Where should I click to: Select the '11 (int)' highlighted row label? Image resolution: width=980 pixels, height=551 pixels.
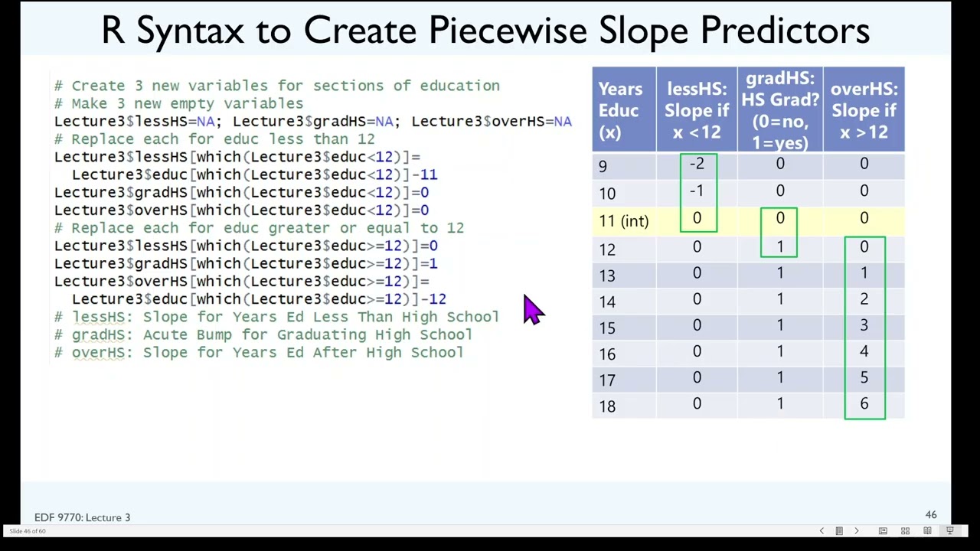623,221
